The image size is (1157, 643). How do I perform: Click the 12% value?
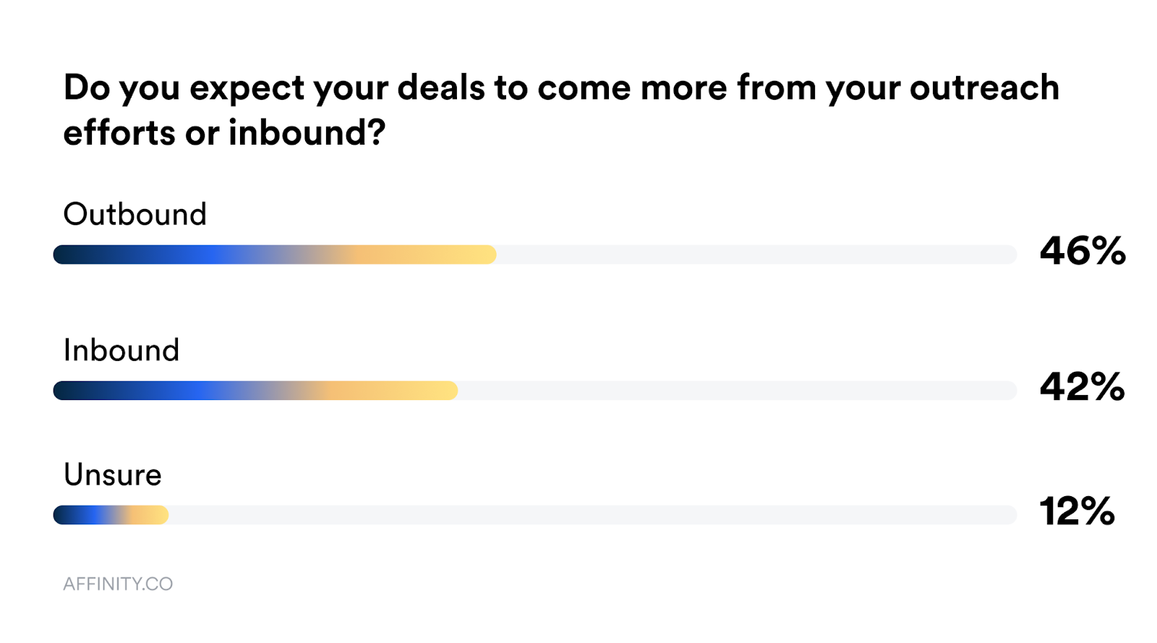pyautogui.click(x=1077, y=511)
